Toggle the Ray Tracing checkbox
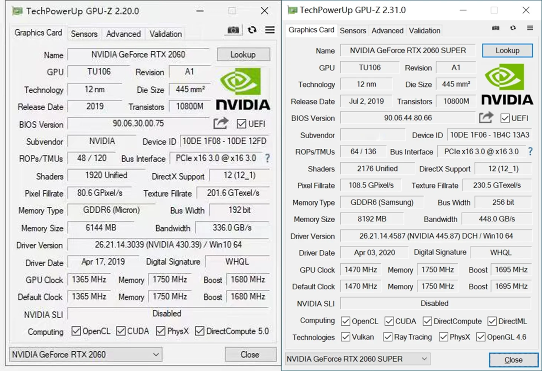Image resolution: width=542 pixels, height=371 pixels. [x=388, y=337]
